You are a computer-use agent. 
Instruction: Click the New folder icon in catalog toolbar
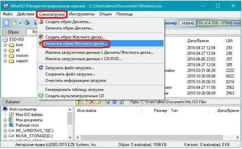85,102
